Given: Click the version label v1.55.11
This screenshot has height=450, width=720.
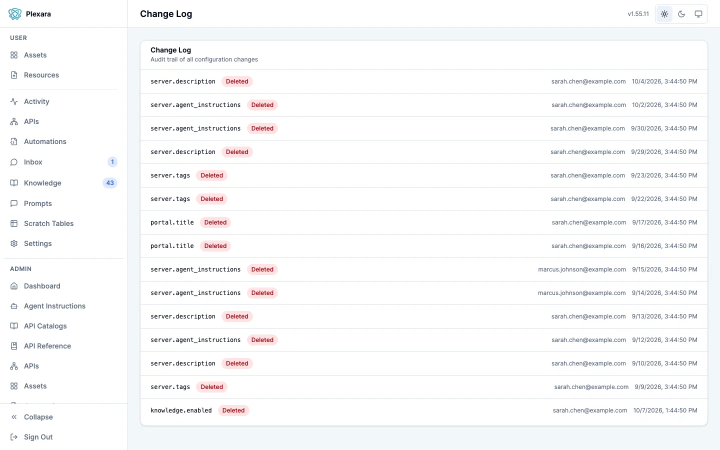Looking at the screenshot, I should pos(638,14).
